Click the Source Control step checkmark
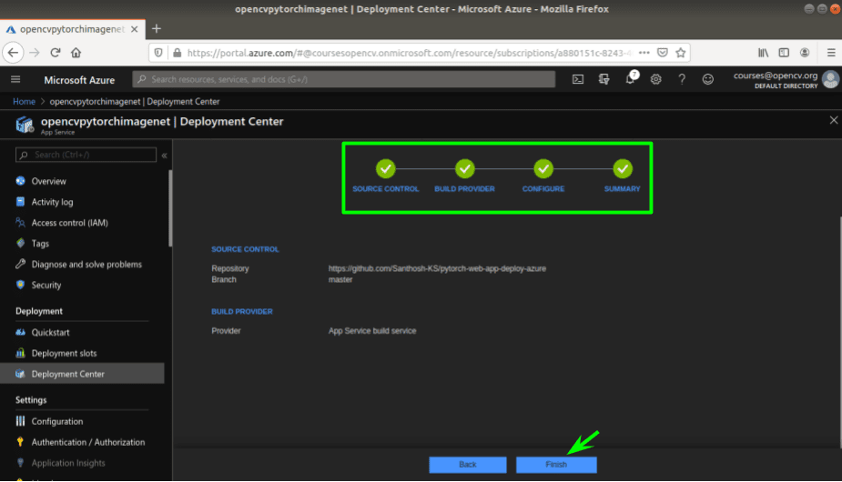842x482 pixels. point(386,168)
